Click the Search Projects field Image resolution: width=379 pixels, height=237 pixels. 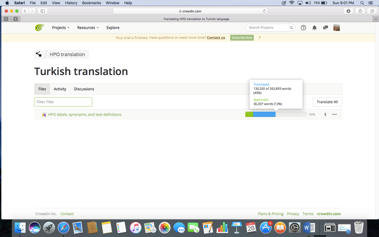point(270,28)
